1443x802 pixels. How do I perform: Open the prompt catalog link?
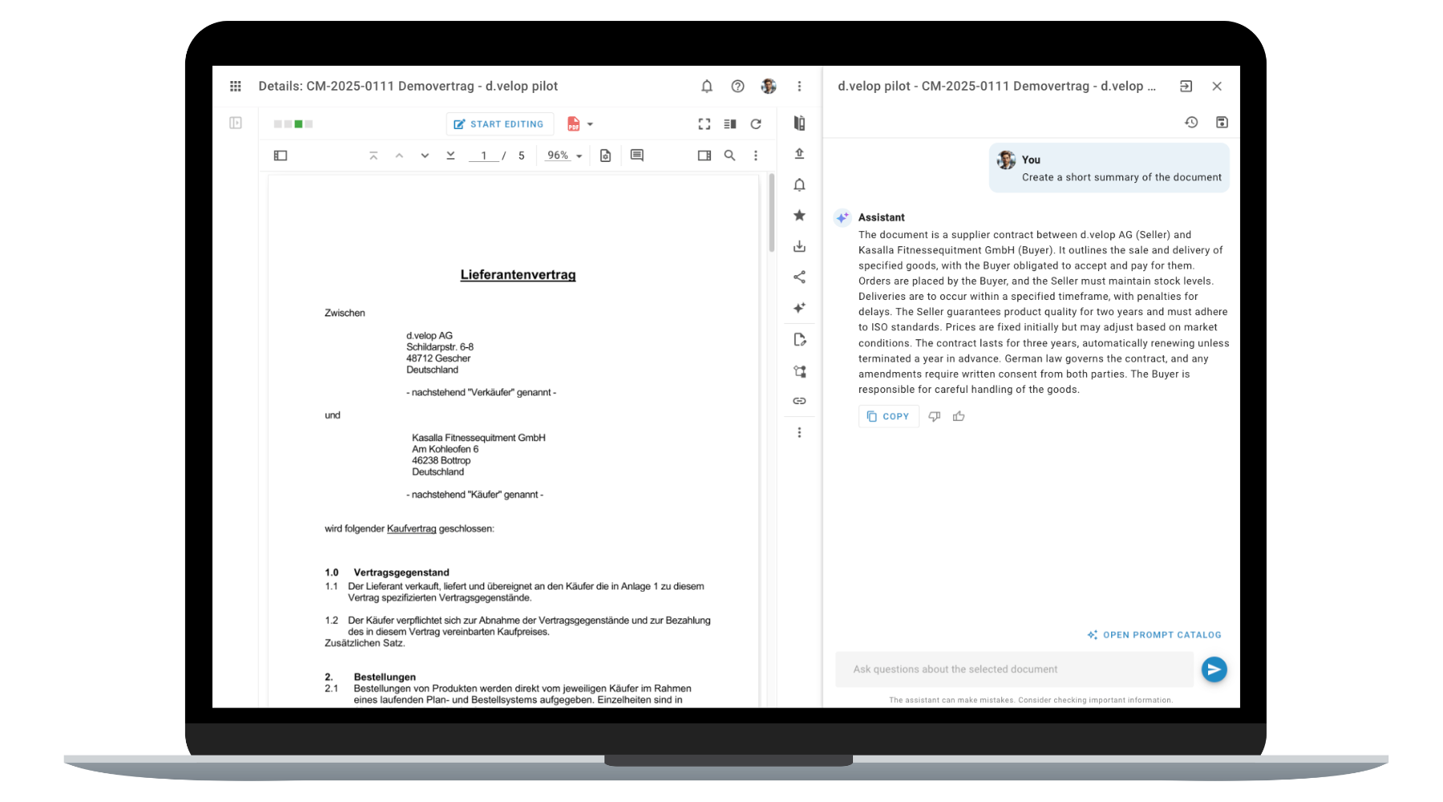point(1154,635)
